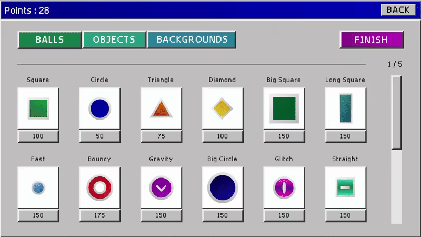Choose the Big Square ball icon
The image size is (421, 237).
284,108
